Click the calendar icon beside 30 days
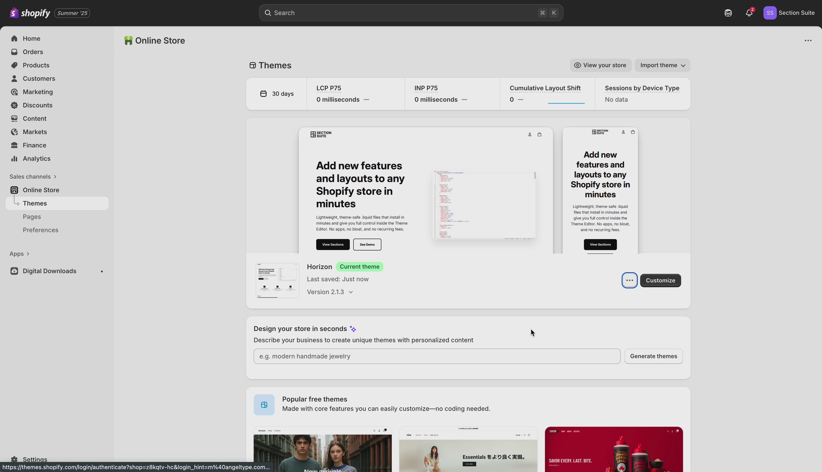 click(263, 94)
